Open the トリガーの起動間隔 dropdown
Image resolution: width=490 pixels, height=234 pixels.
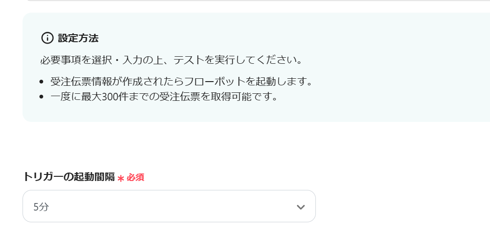click(x=169, y=206)
